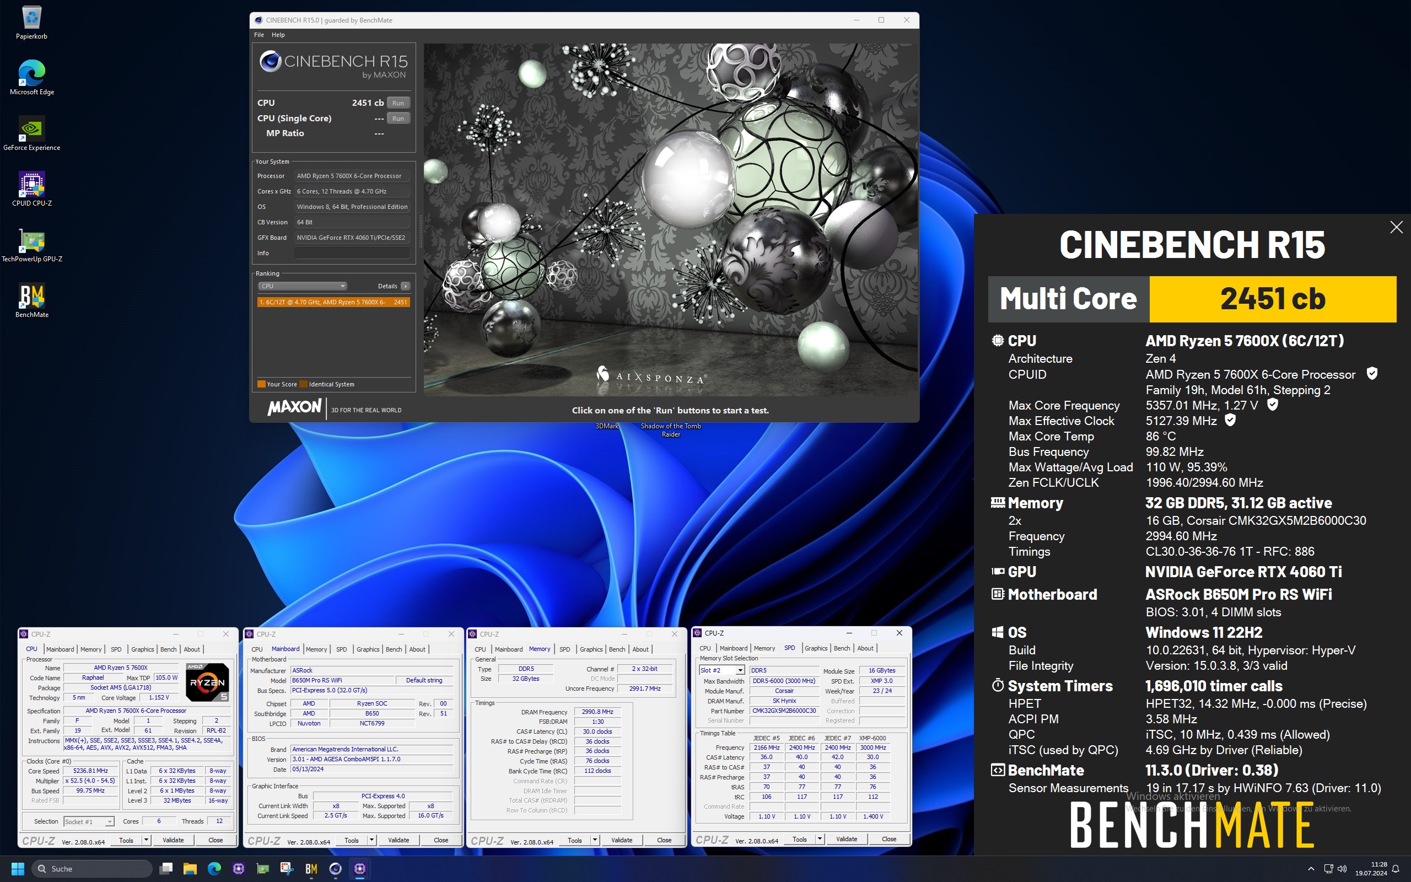This screenshot has width=1411, height=882.
Task: Run the Cinebench CPU multi-core test
Action: click(398, 103)
